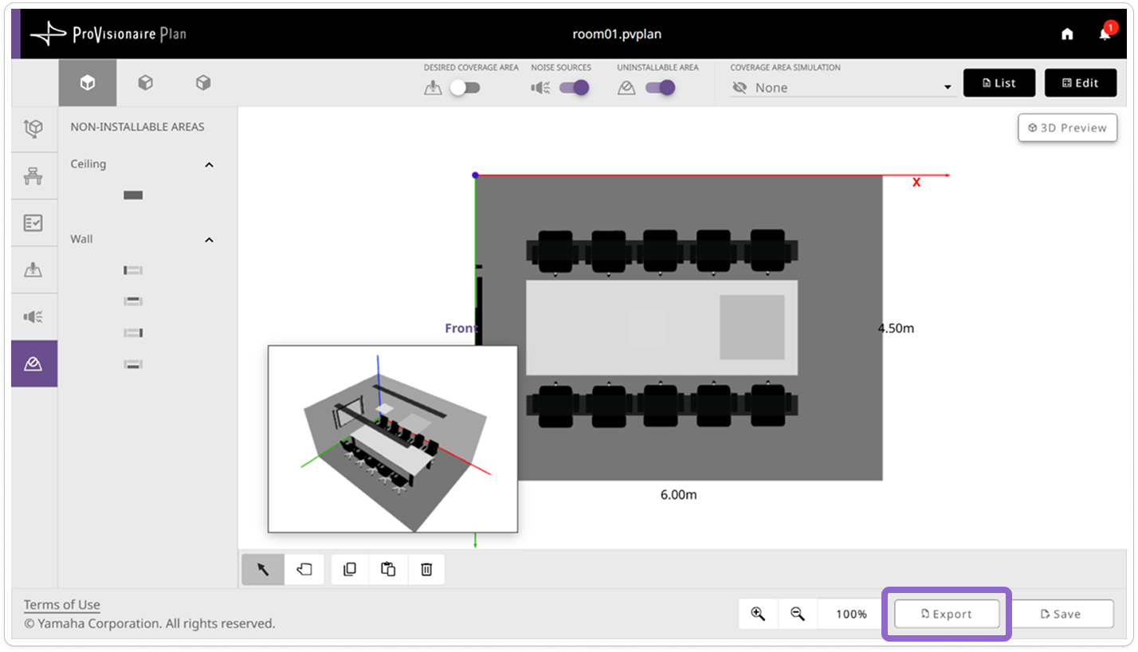Turn off the Uninstallable Area toggle
This screenshot has width=1138, height=652.
(660, 88)
